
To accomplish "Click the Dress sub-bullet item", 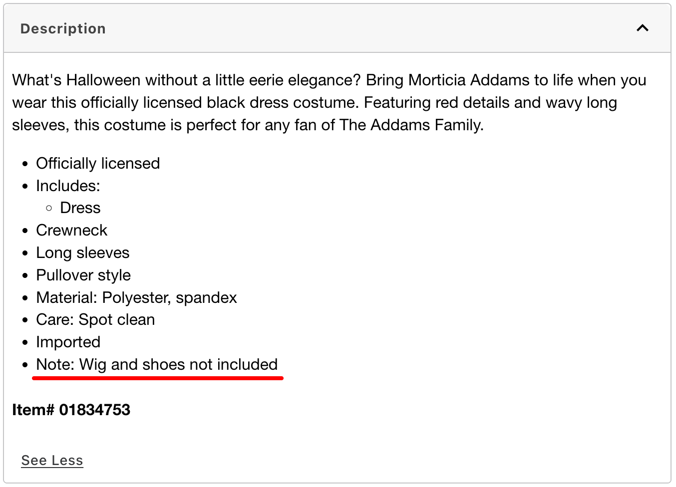I will [80, 208].
